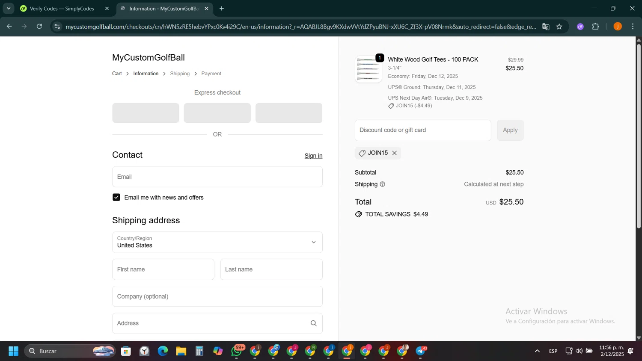Close the Verify Codes tab
The width and height of the screenshot is (642, 361).
(107, 9)
